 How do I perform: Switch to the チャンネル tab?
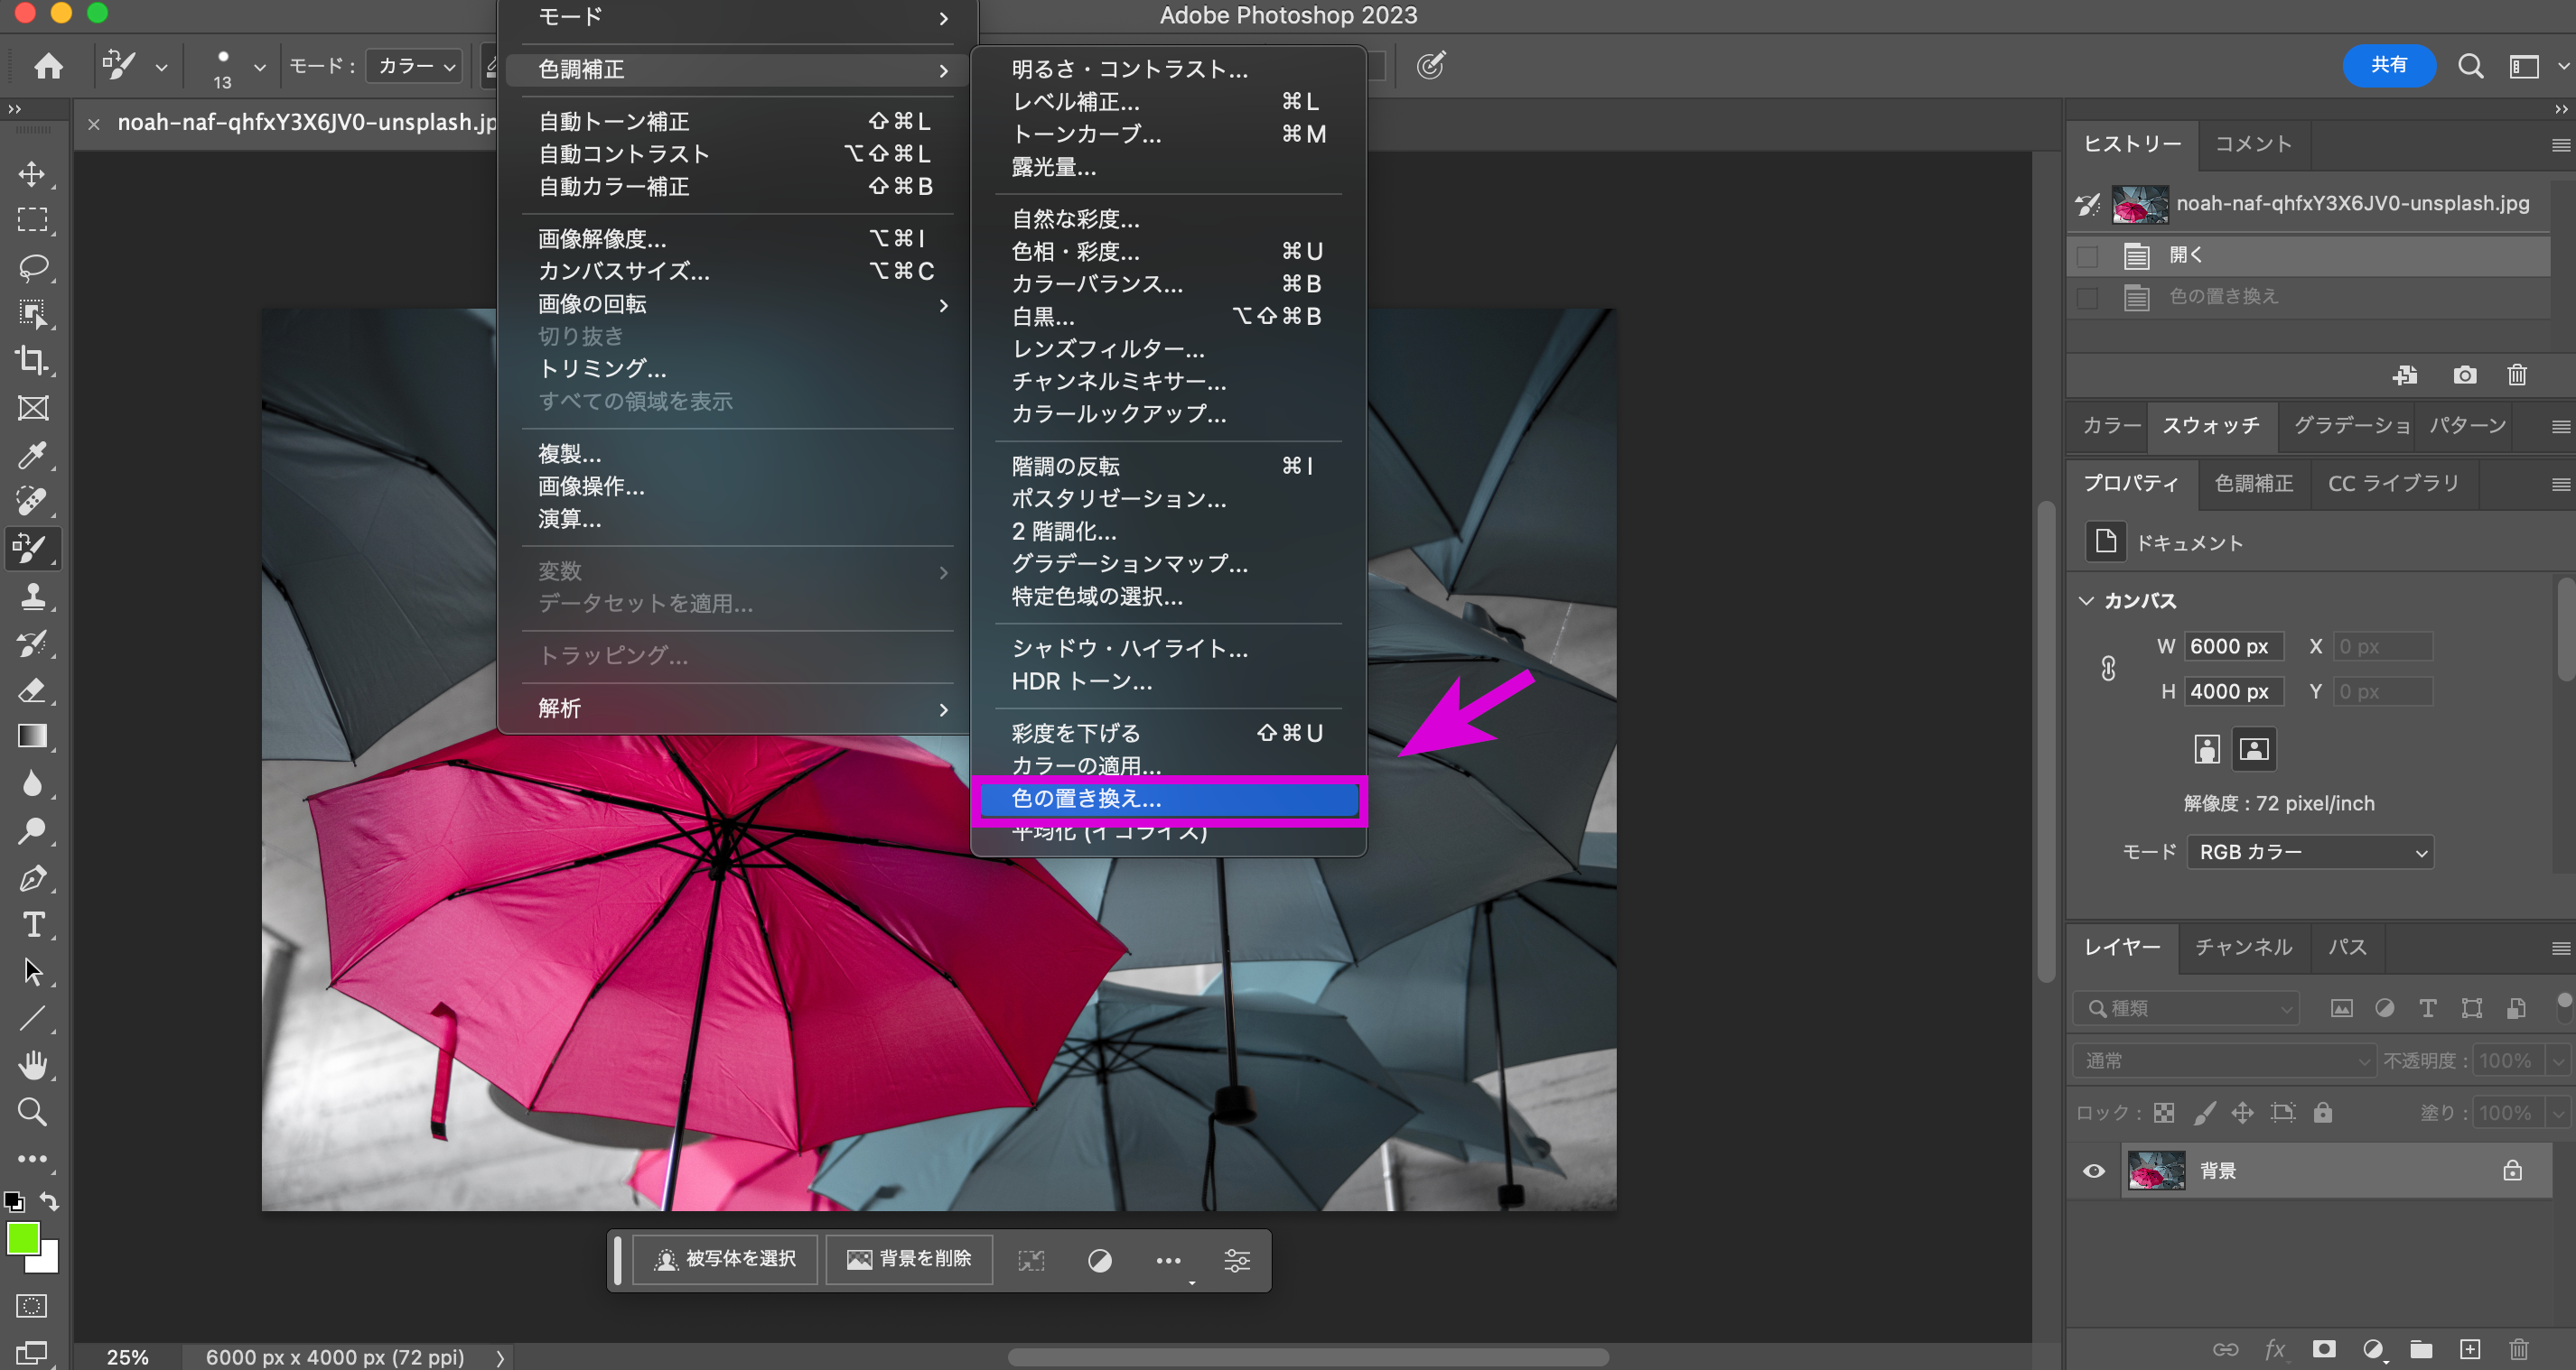click(x=2243, y=947)
